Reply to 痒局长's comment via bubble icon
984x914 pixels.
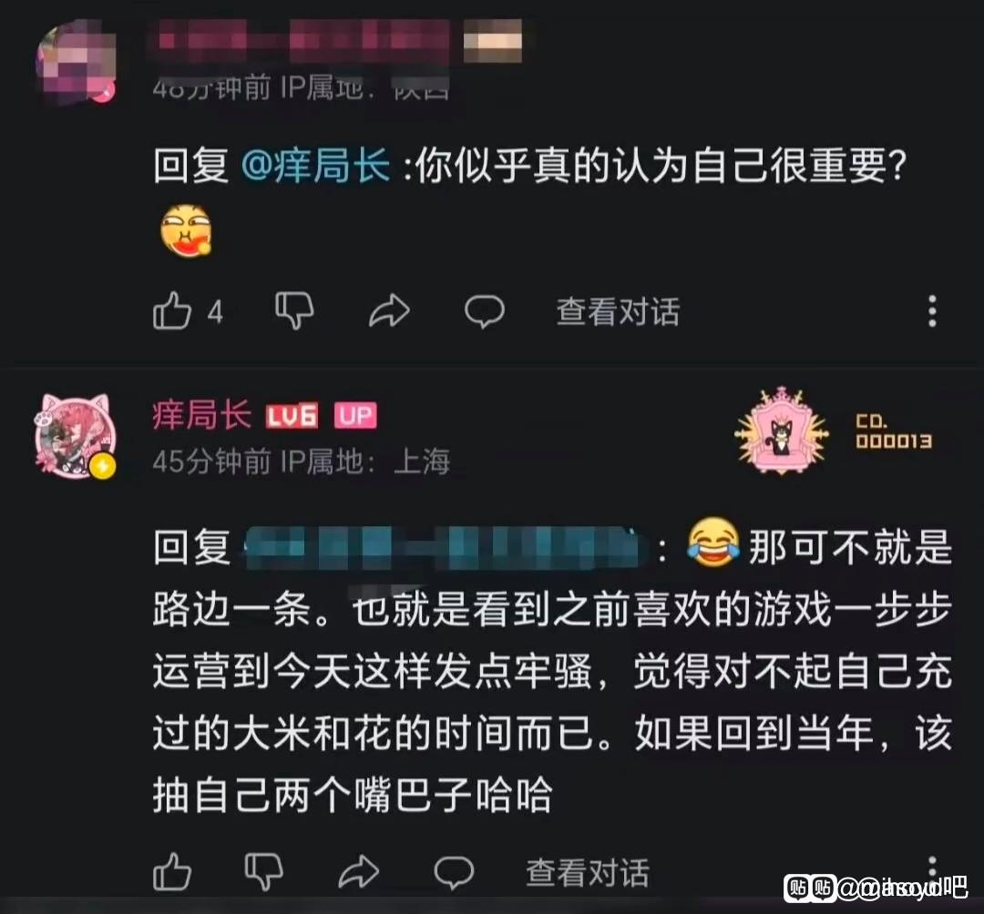click(x=453, y=873)
